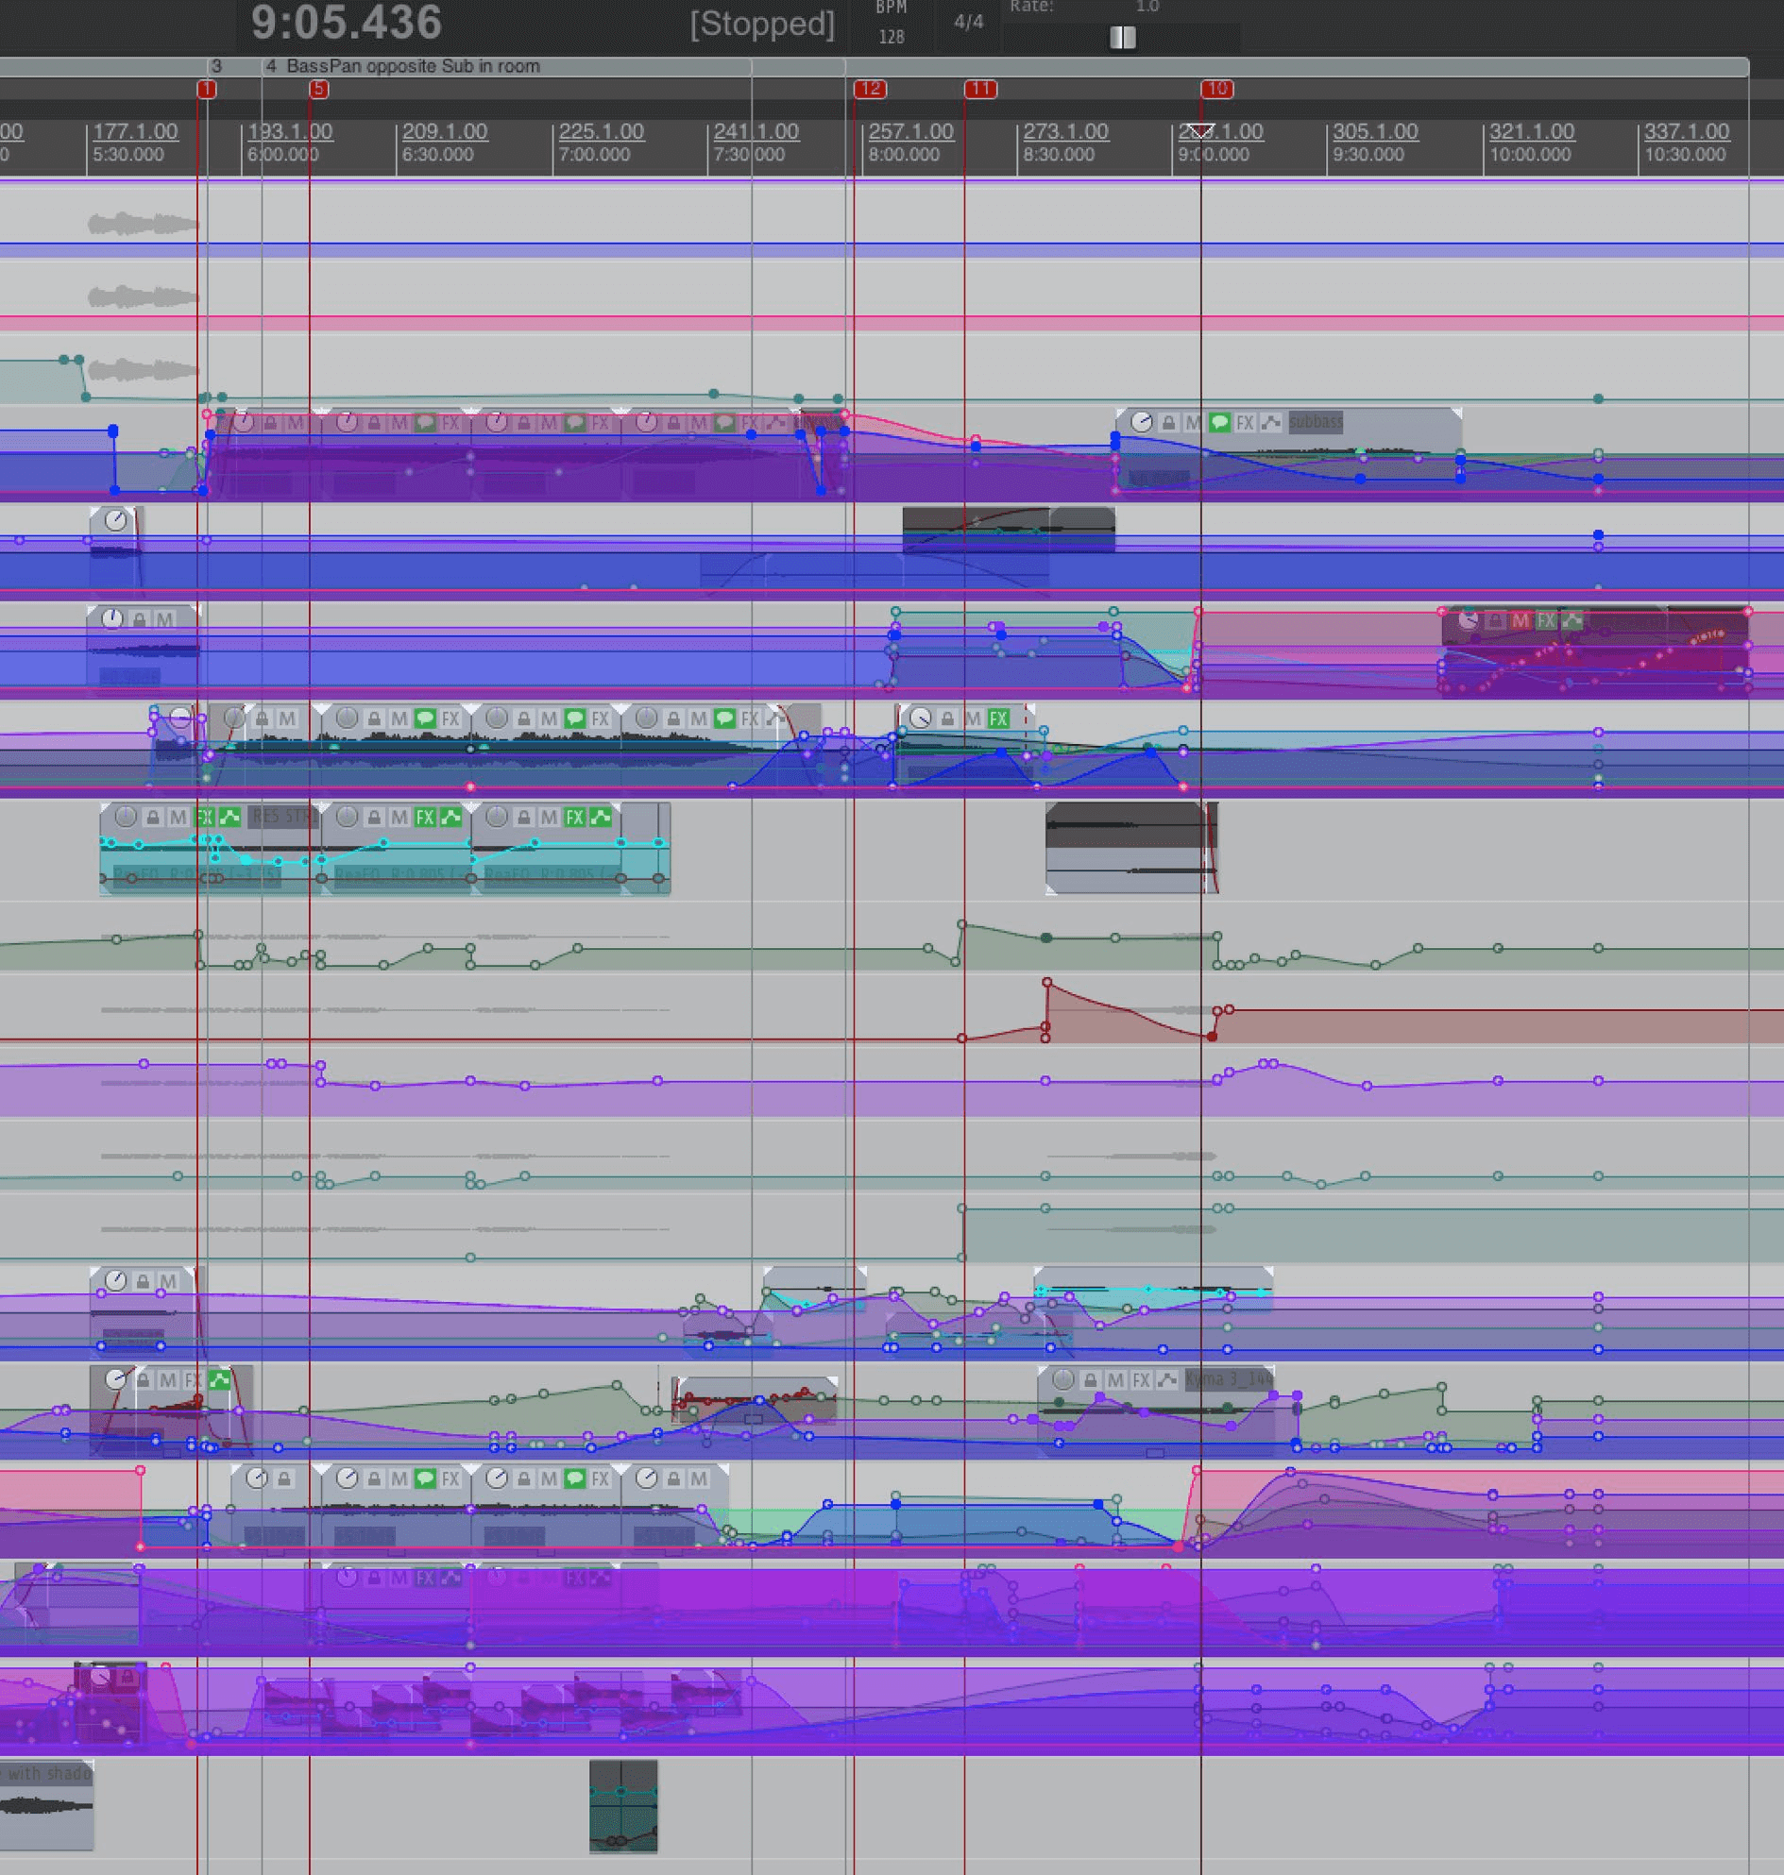
Task: Click the green envelope icon on RES STR item
Action: (229, 817)
